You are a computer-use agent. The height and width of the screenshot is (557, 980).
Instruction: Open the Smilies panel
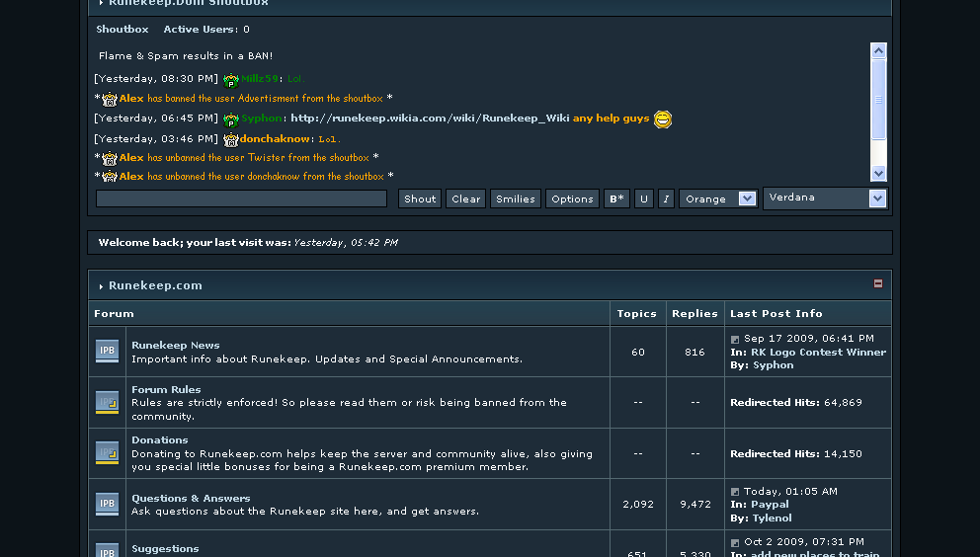[515, 199]
